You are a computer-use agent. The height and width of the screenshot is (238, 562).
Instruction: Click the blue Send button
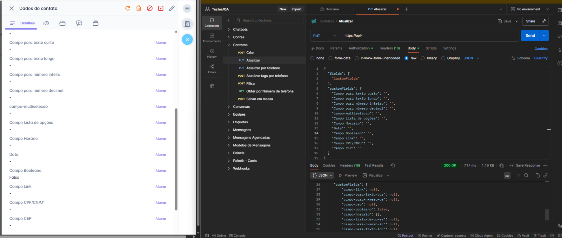[530, 36]
